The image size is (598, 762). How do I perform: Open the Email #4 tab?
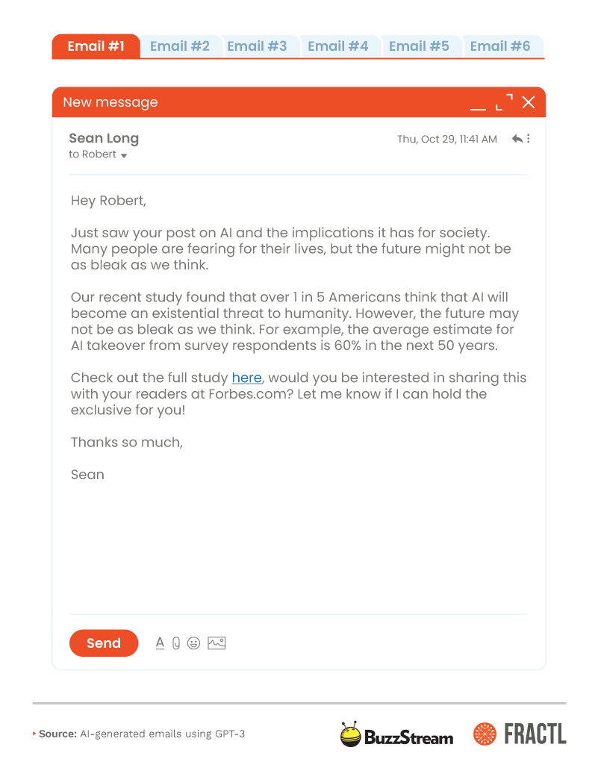(x=338, y=46)
